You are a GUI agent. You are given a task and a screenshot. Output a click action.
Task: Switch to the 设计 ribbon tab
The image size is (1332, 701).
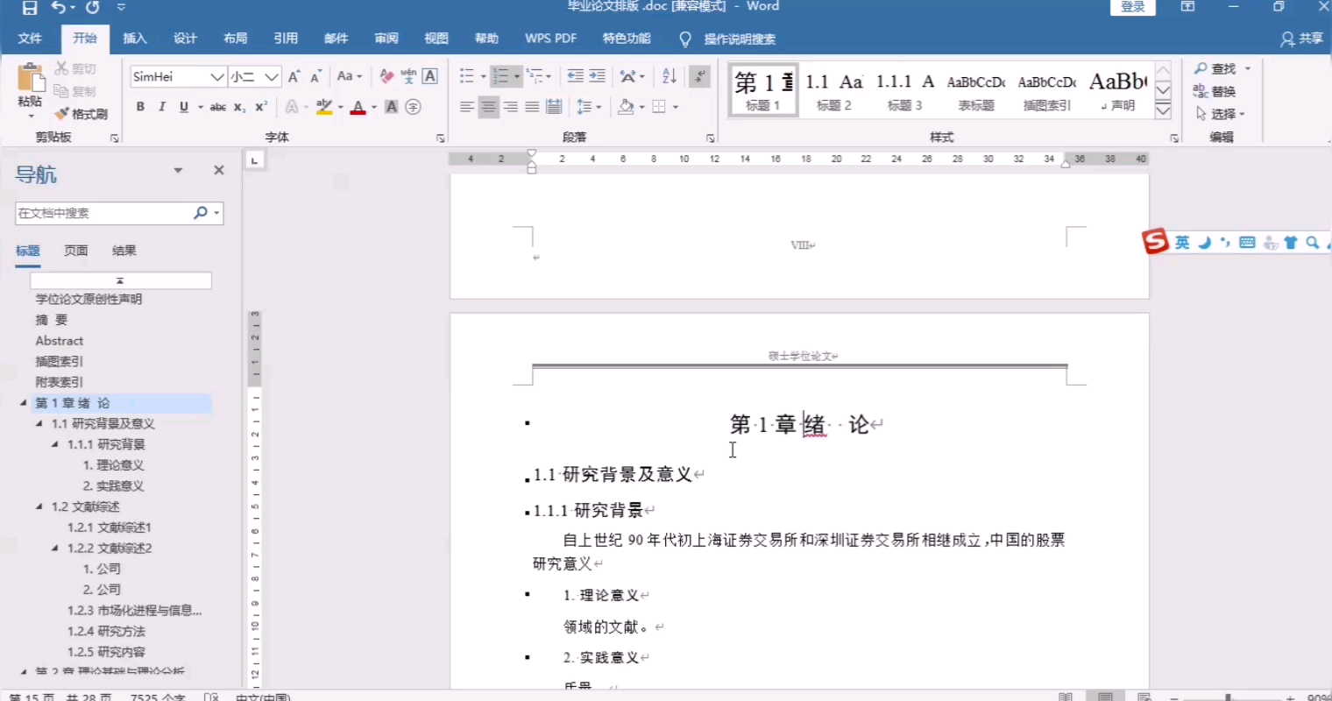coord(185,39)
